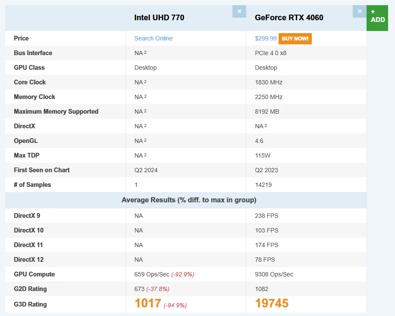Click the GPU Class row label
The image size is (395, 316).
(29, 68)
